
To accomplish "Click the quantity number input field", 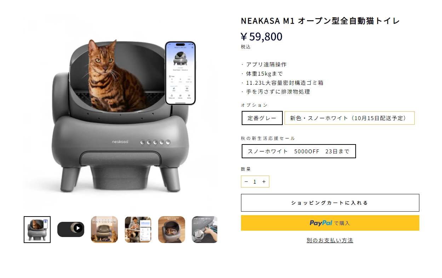I will click(255, 182).
